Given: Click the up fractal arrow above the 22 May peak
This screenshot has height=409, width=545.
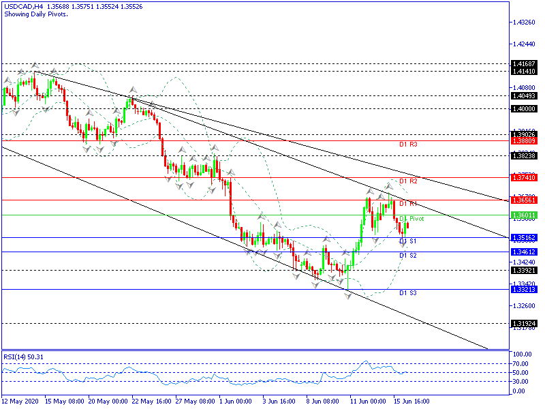Looking at the screenshot, I should click(x=133, y=91).
